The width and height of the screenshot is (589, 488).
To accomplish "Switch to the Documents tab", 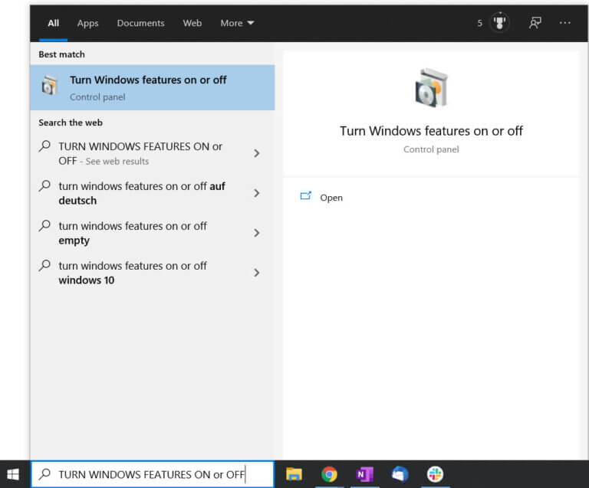I will (x=140, y=23).
